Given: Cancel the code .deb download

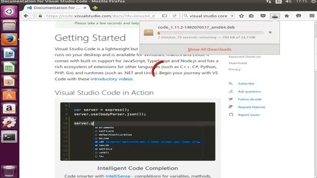Looking at the screenshot, I should click(270, 32).
